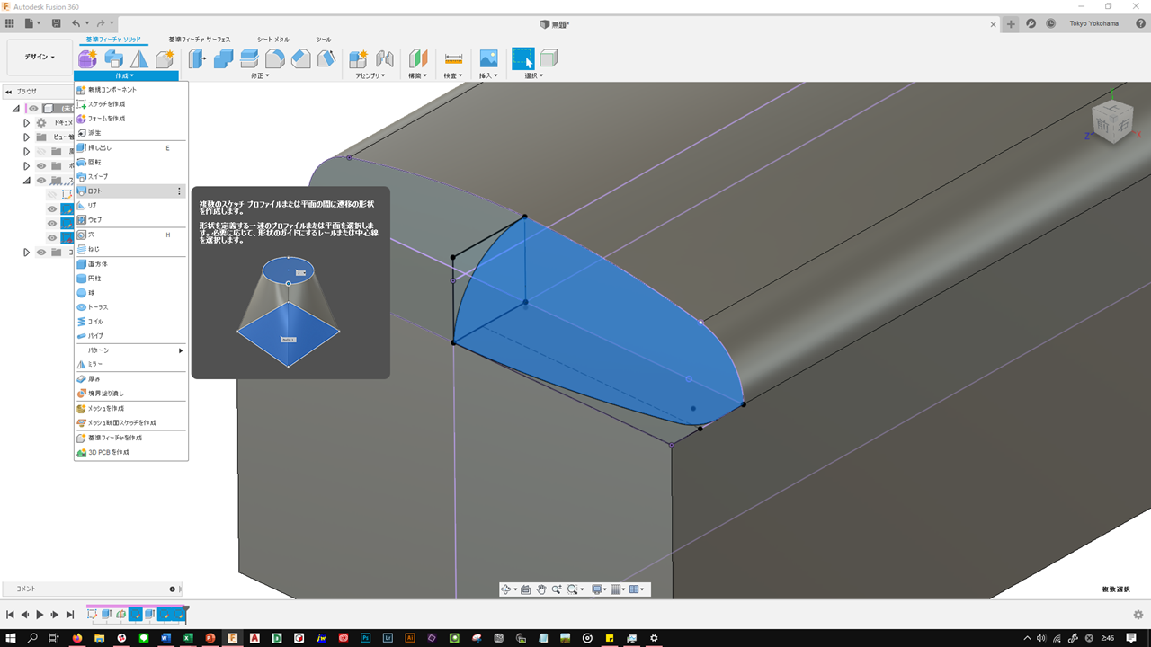Image resolution: width=1151 pixels, height=647 pixels.
Task: Collapse the sketches folder node
Action: (27, 181)
